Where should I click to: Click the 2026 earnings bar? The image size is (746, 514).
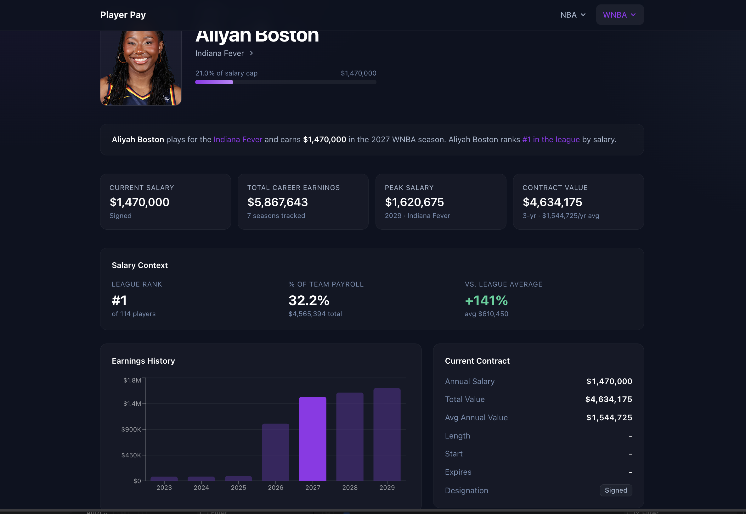tap(275, 452)
